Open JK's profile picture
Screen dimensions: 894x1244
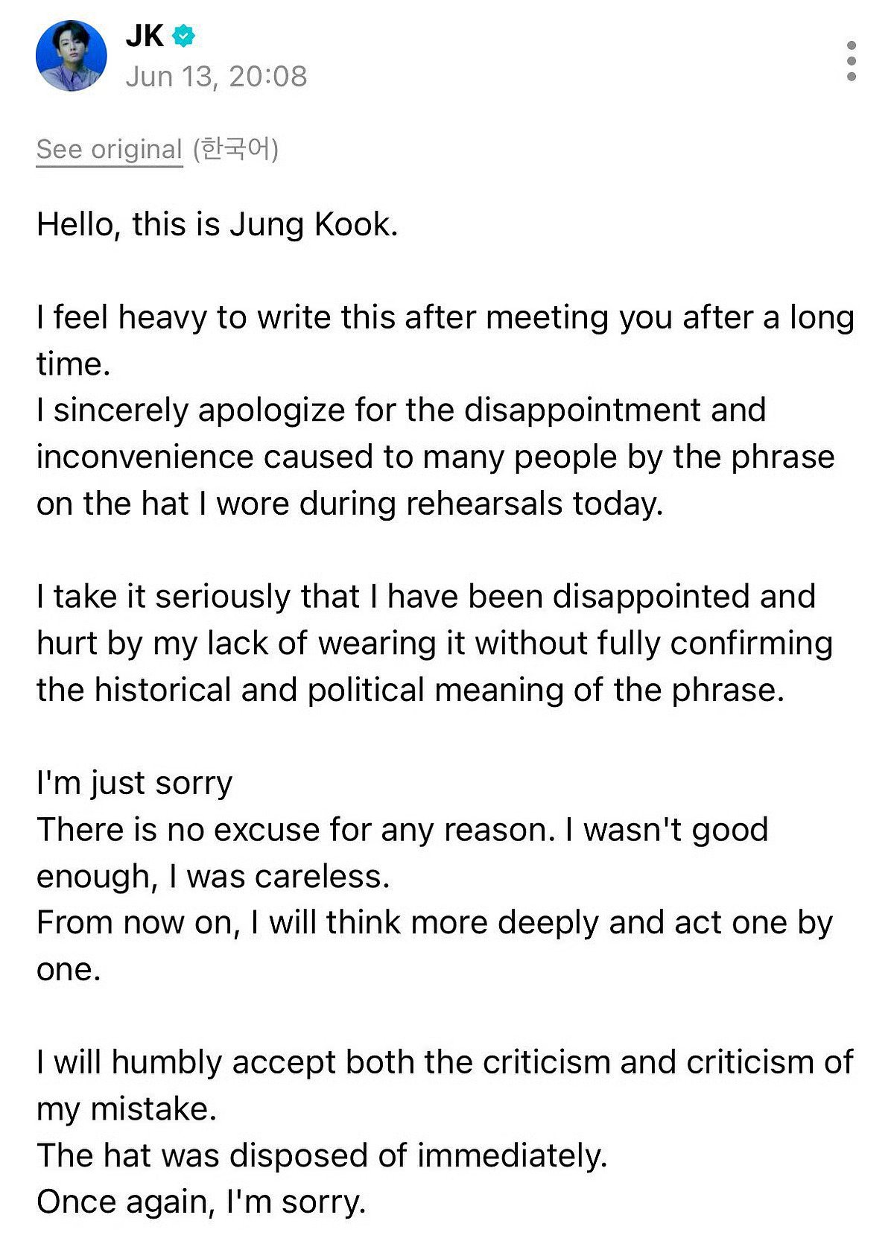(72, 56)
